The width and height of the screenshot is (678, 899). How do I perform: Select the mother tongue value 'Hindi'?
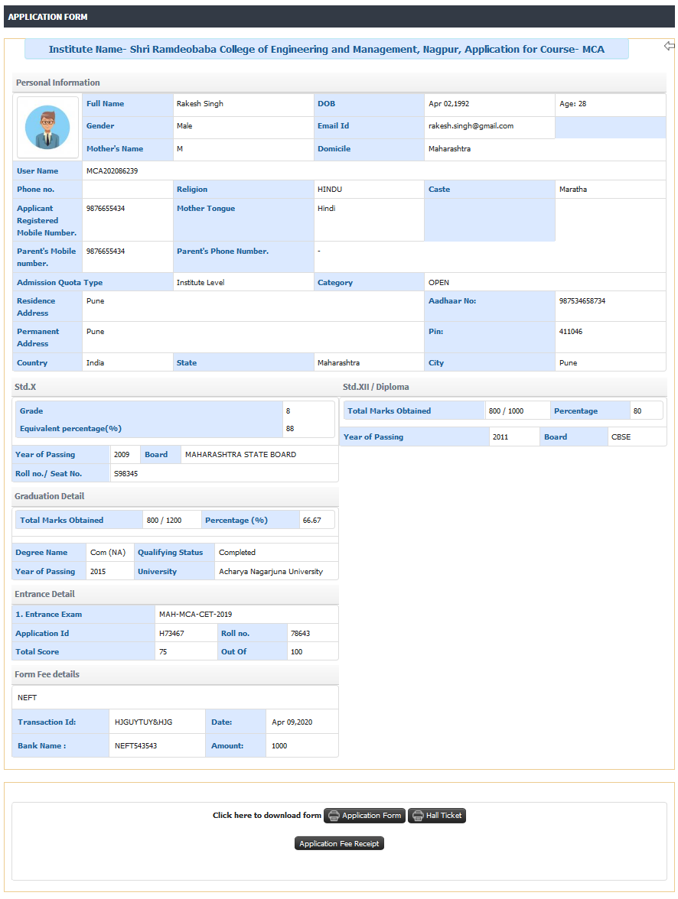pyautogui.click(x=326, y=209)
